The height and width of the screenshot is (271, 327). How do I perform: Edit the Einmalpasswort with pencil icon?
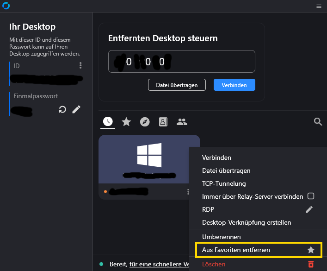point(76,109)
